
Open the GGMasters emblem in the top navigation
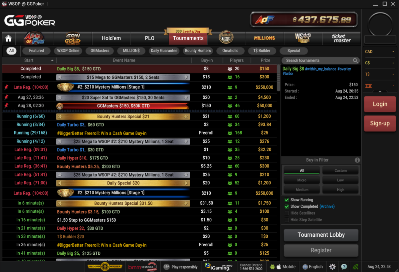[x=226, y=37]
